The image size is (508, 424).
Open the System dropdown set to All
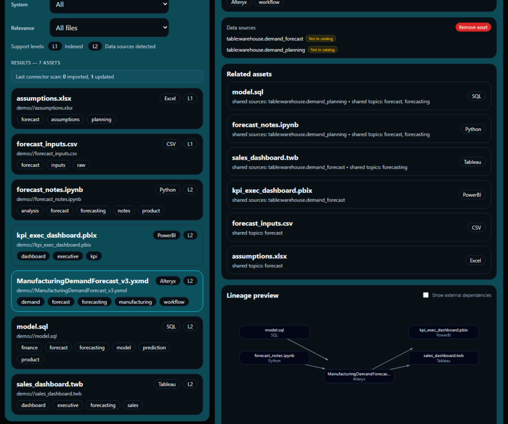pyautogui.click(x=109, y=5)
